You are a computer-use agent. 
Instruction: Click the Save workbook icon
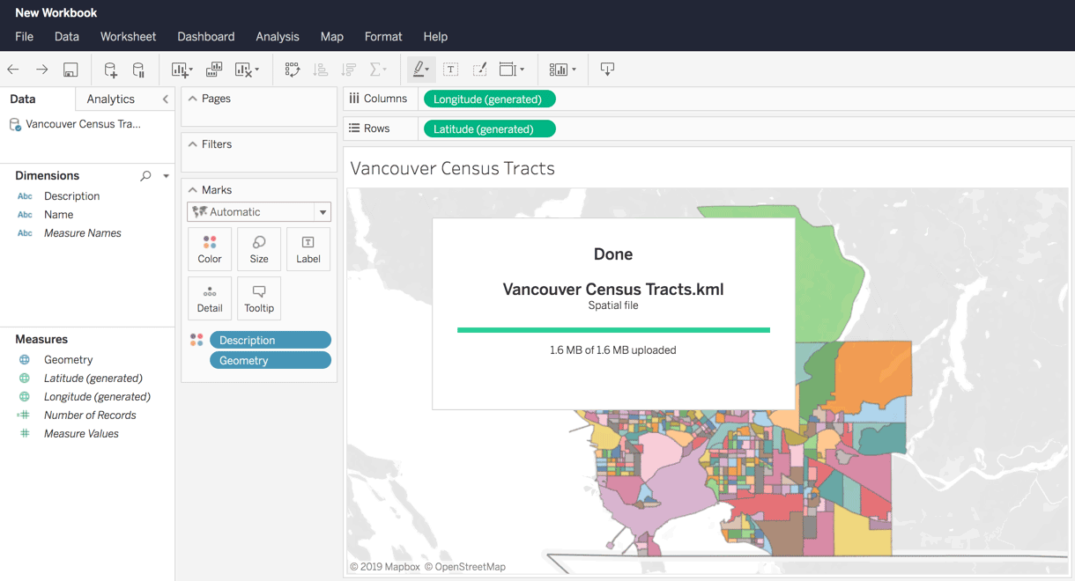[70, 70]
